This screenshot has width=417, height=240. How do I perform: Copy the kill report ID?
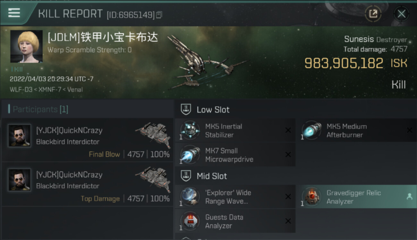159,15
